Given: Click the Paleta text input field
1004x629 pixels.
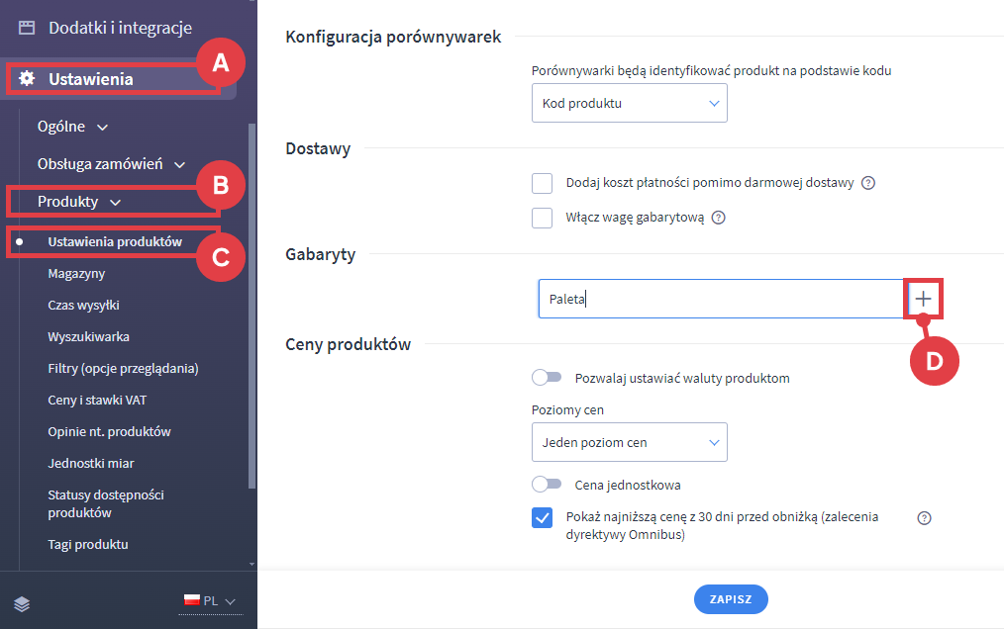Looking at the screenshot, I should click(720, 299).
